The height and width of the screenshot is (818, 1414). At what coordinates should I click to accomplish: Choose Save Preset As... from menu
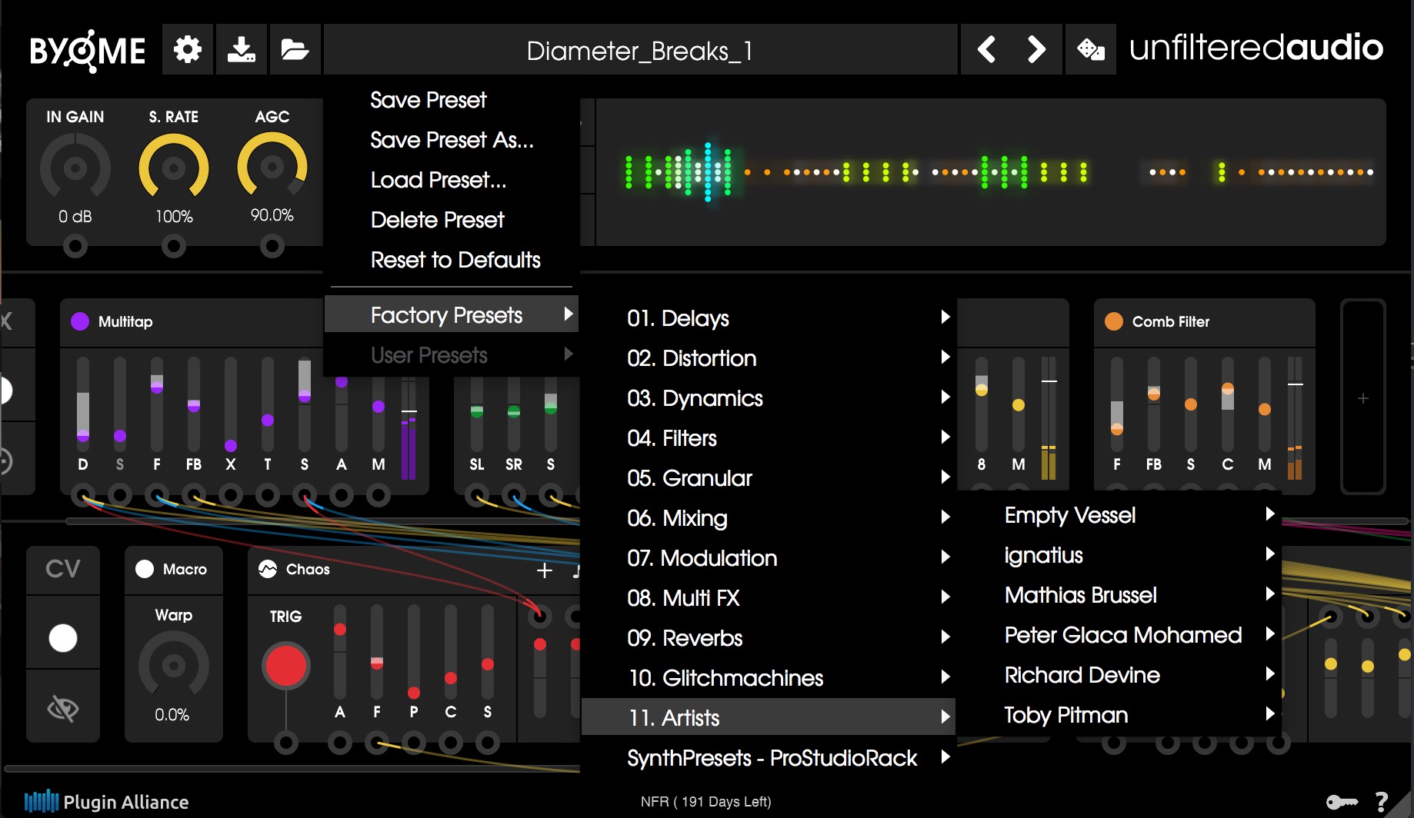click(x=452, y=139)
